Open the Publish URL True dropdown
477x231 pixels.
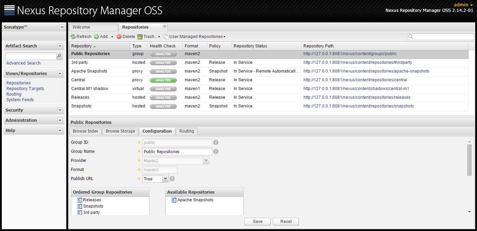tap(166, 179)
